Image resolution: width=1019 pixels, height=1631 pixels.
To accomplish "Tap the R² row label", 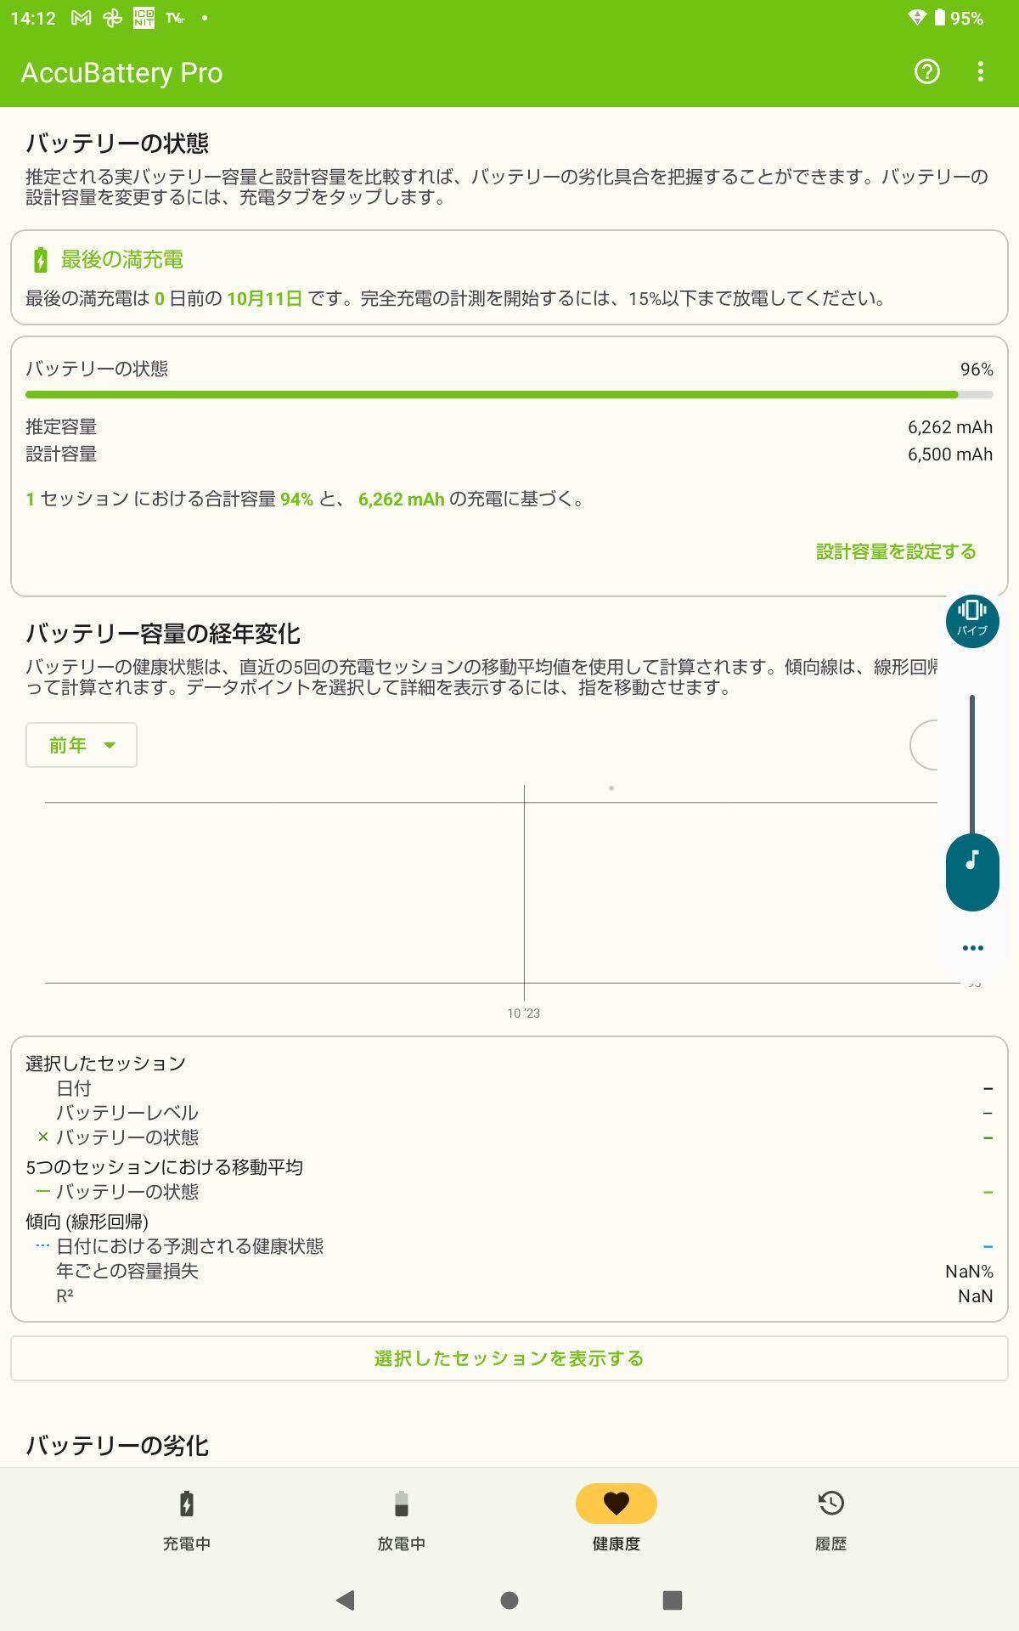I will (x=65, y=1295).
